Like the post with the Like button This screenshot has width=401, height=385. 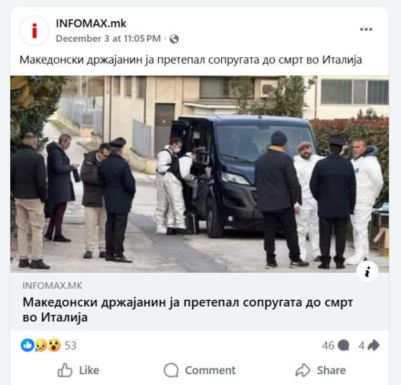tap(78, 370)
